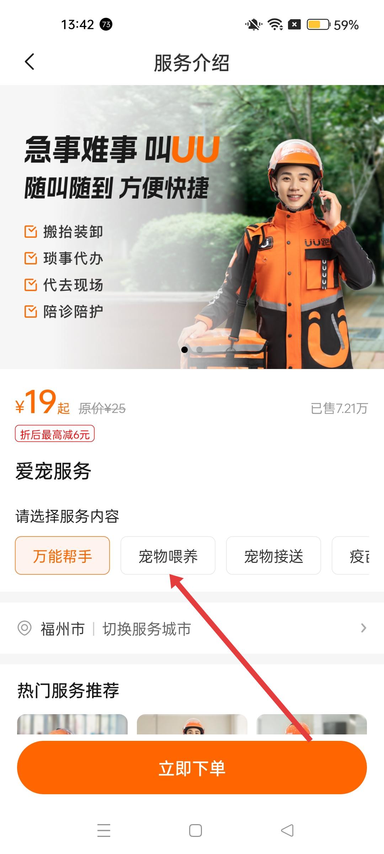This screenshot has height=854, width=384.
Task: Open the middle recommended service thumbnail
Action: (x=192, y=724)
